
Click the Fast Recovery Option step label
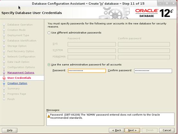(x=21, y=51)
